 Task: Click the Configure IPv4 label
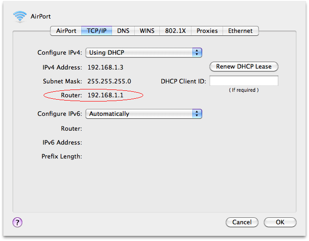click(60, 53)
